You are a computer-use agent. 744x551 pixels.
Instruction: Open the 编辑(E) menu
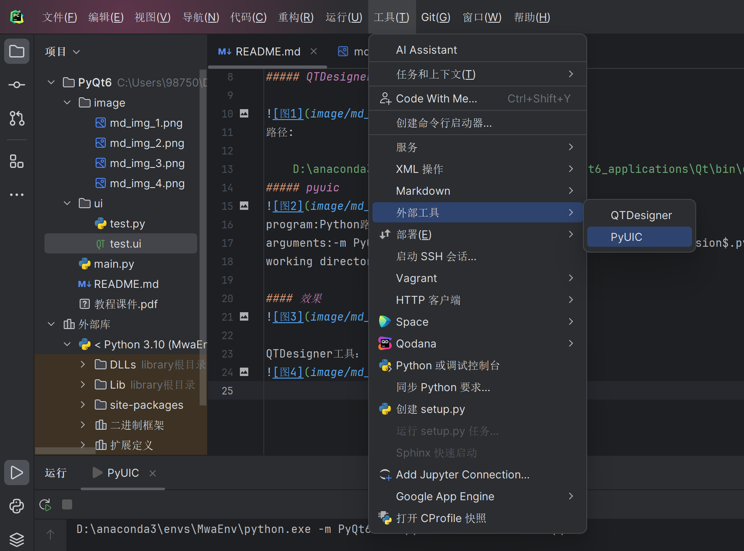(106, 17)
